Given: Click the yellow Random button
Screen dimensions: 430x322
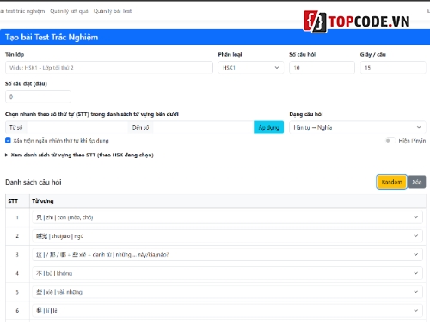Looking at the screenshot, I should point(391,182).
